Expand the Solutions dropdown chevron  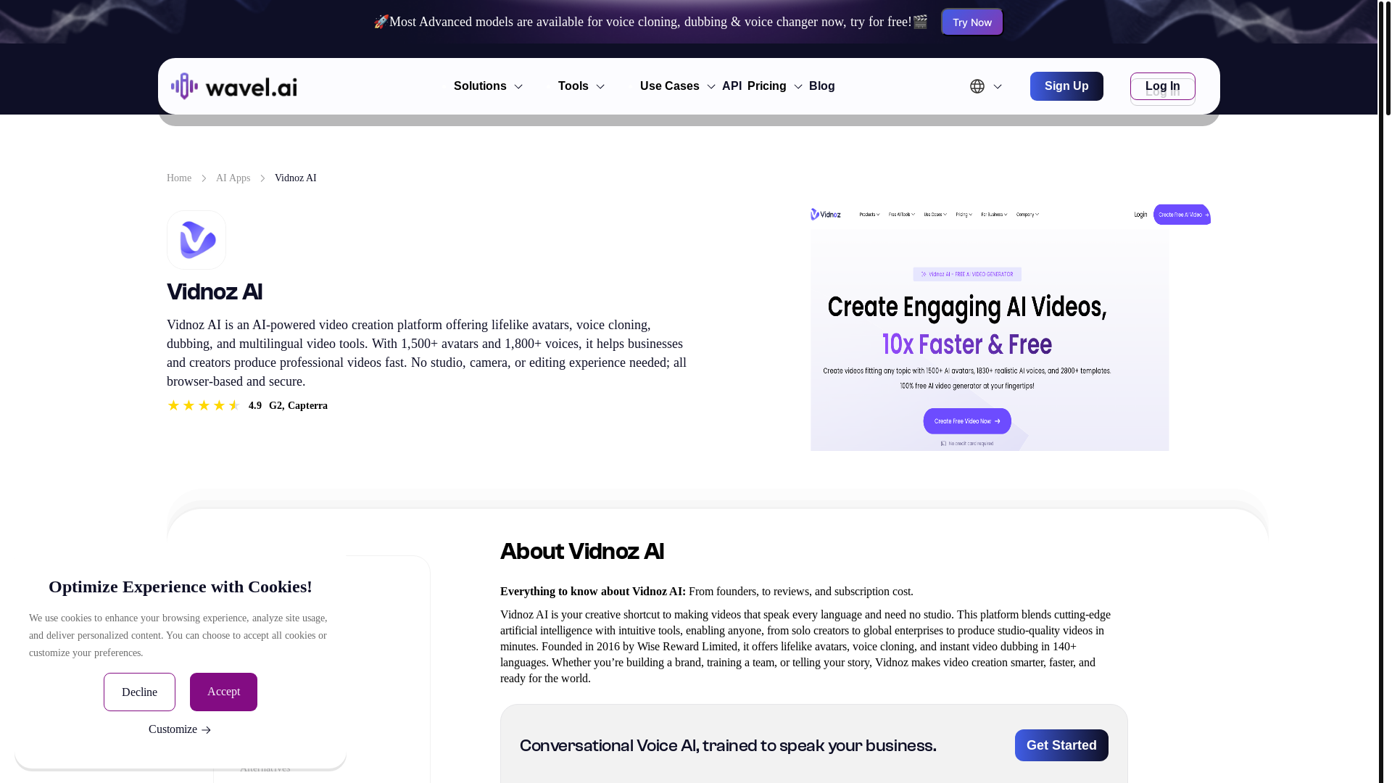coord(518,87)
